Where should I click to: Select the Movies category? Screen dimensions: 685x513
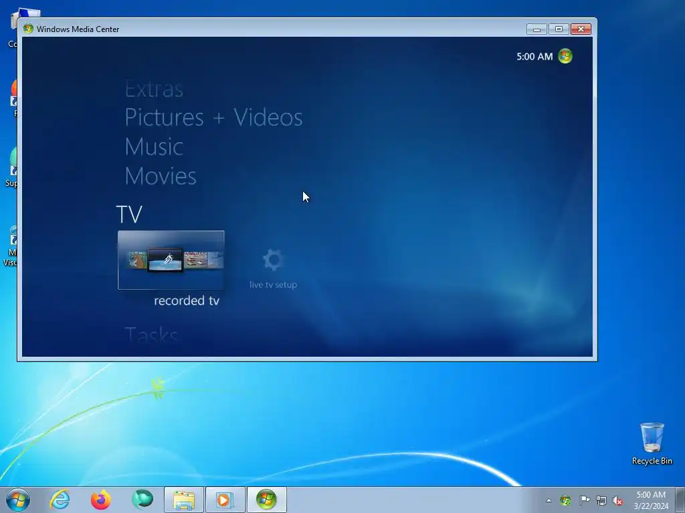(161, 176)
